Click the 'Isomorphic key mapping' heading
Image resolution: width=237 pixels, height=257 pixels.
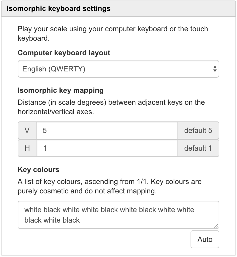click(x=61, y=90)
